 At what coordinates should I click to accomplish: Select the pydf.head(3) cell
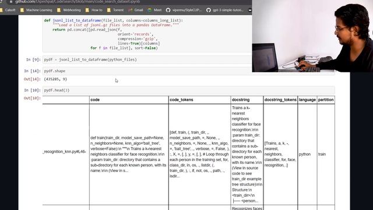coord(189,90)
